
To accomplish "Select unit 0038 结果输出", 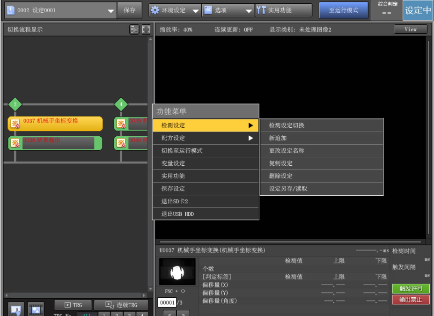I will pyautogui.click(x=55, y=143).
